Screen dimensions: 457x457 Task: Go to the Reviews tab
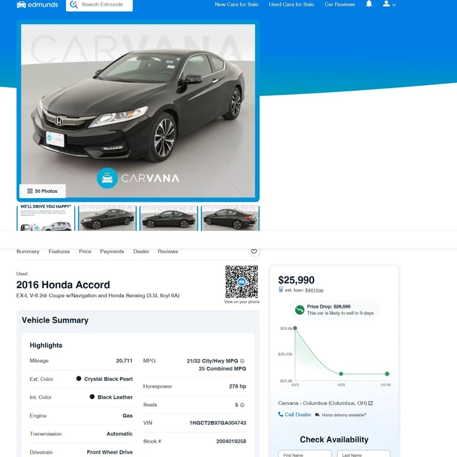[x=168, y=251]
